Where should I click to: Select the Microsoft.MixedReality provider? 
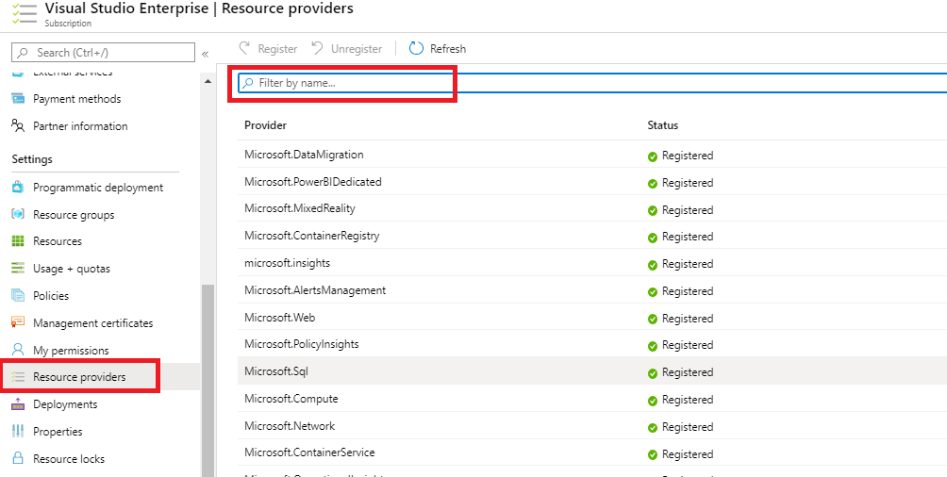(x=300, y=208)
